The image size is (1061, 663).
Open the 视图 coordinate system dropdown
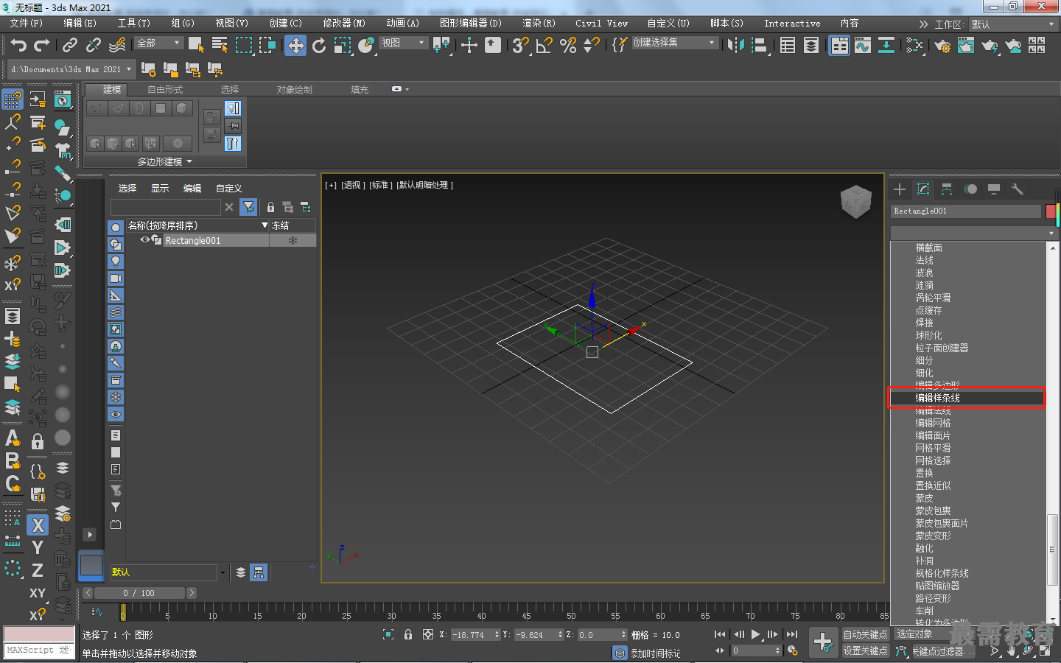click(x=403, y=43)
